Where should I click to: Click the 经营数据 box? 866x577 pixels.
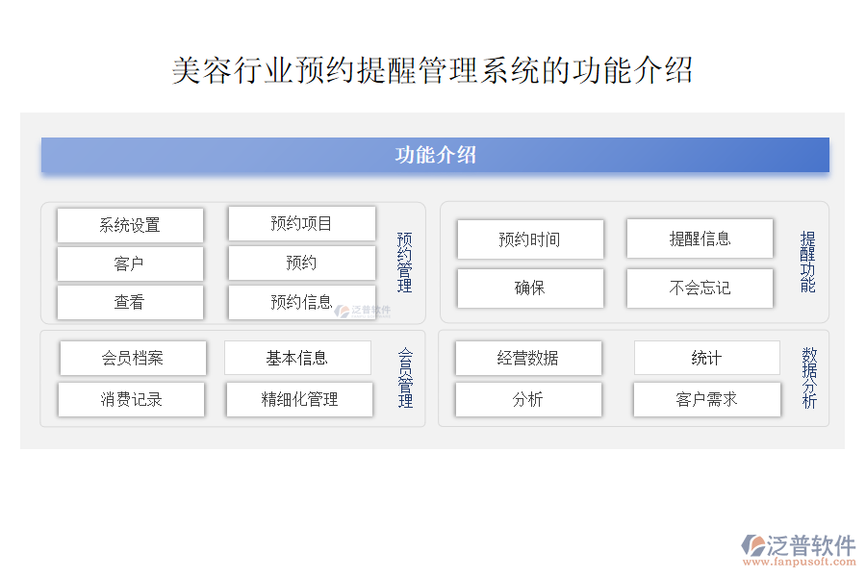(527, 357)
